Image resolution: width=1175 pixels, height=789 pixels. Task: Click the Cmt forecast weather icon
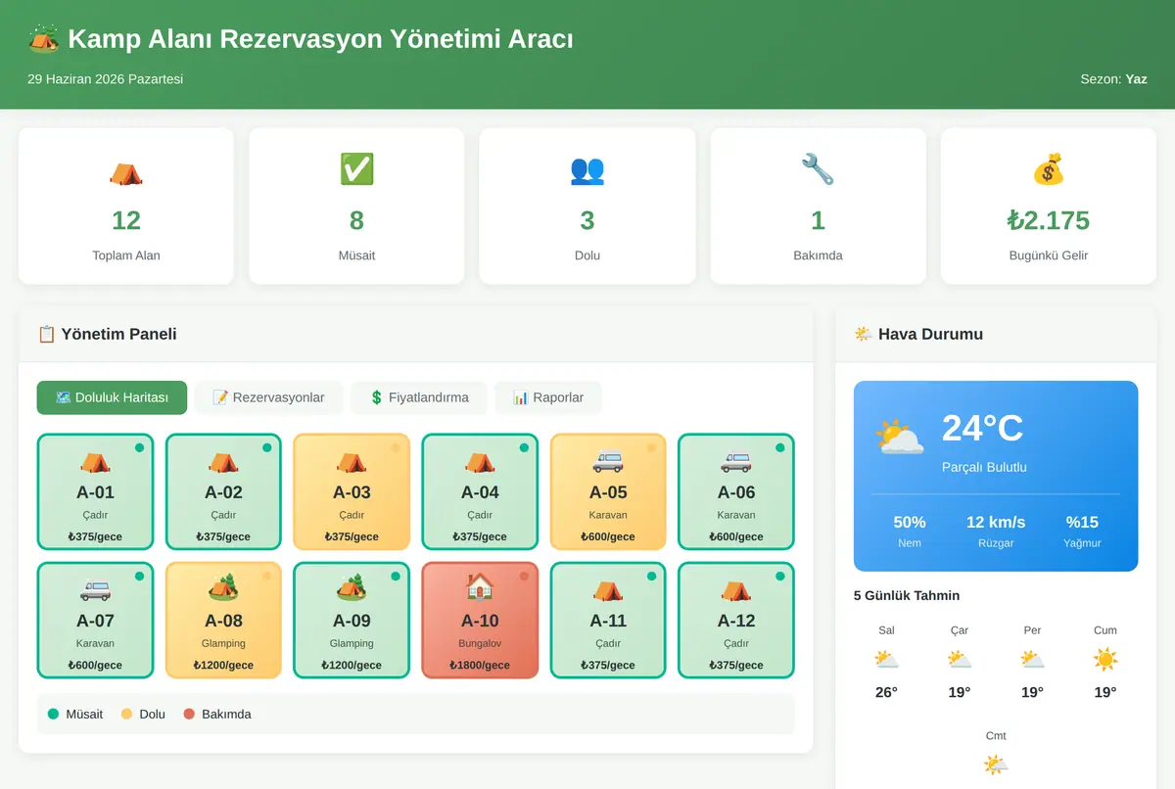coord(996,765)
